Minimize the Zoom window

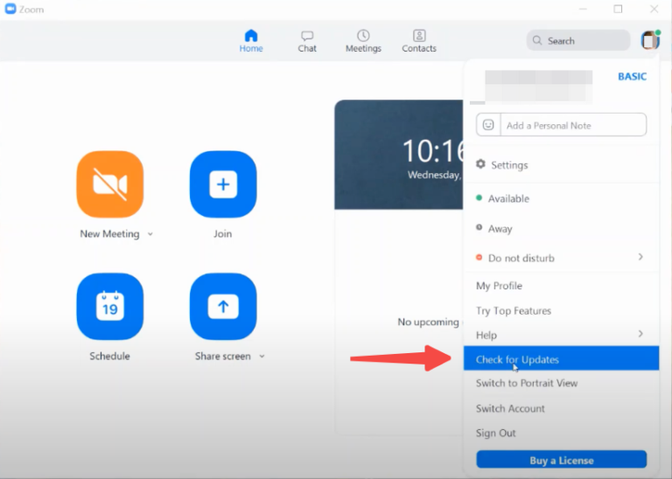point(583,9)
